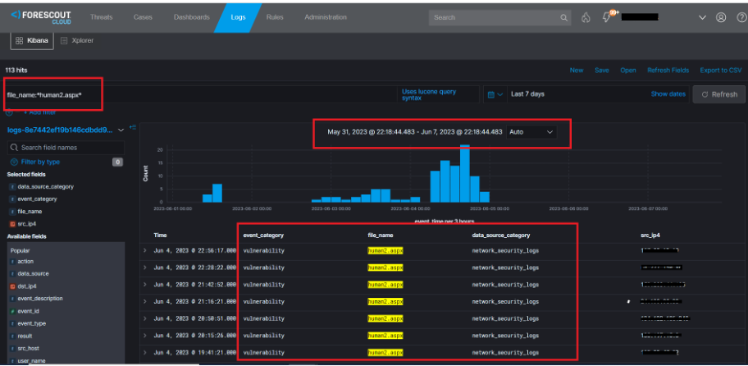Open the Threats tab

click(x=102, y=17)
